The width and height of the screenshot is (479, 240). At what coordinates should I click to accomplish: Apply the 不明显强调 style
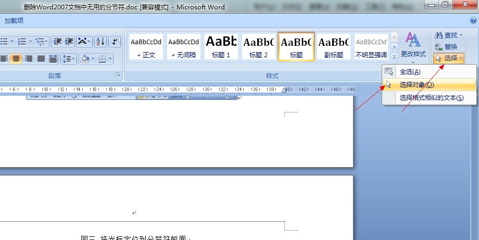click(x=371, y=47)
